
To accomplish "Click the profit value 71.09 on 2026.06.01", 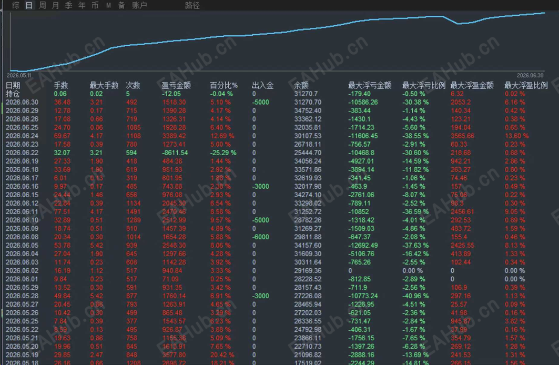I will (170, 279).
